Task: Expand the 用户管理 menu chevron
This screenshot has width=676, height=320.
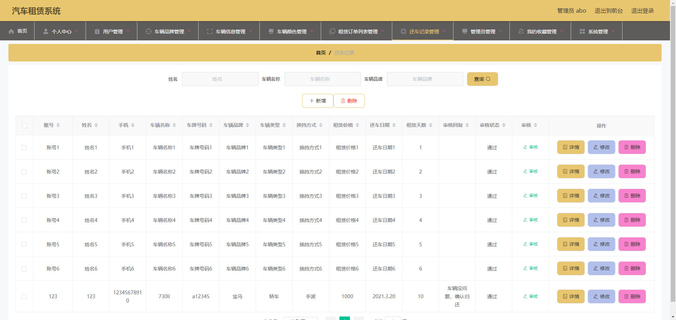Action: pos(128,31)
